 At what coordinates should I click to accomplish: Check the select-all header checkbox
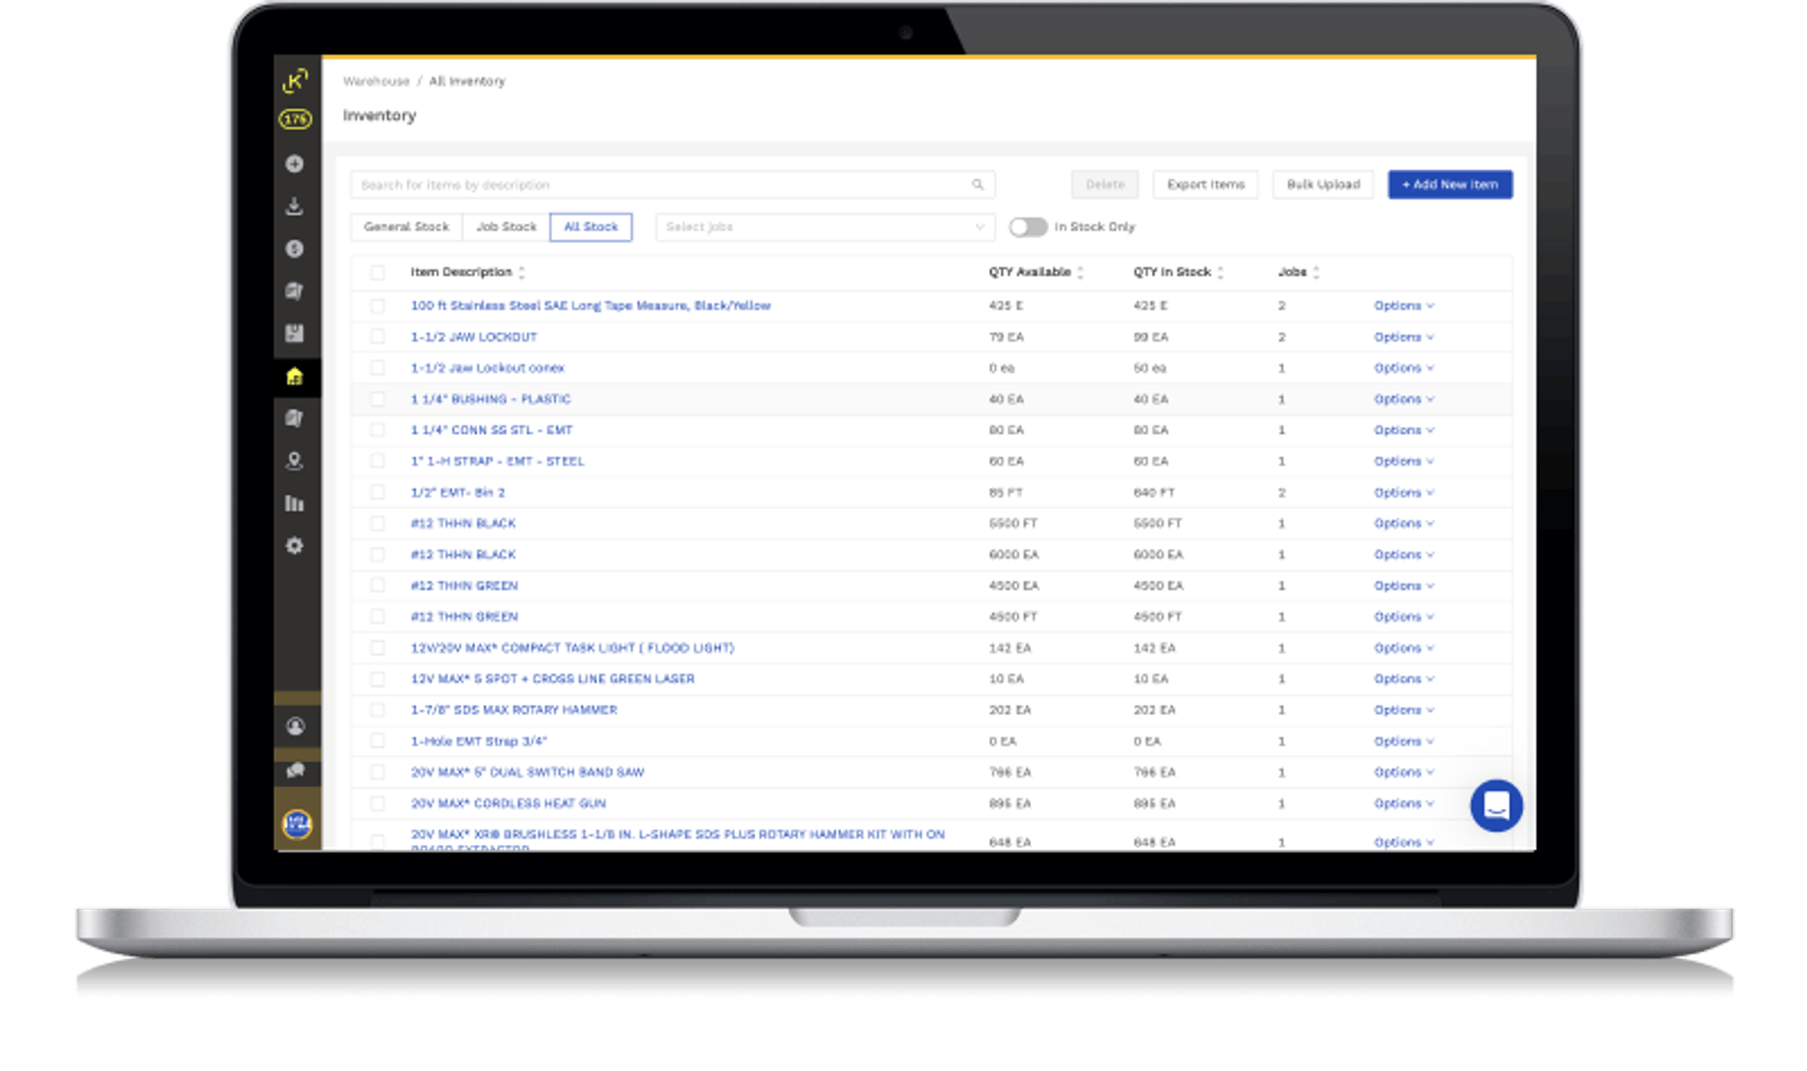pos(378,272)
